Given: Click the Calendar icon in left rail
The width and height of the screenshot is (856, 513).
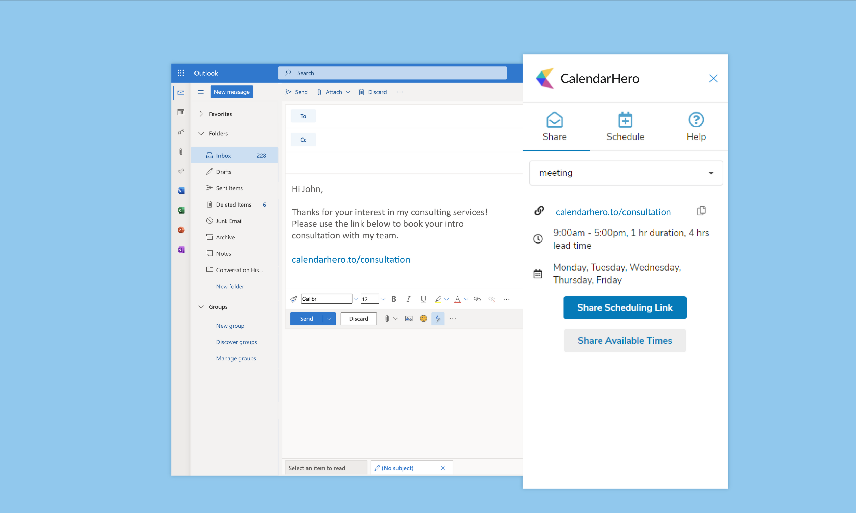Looking at the screenshot, I should point(180,112).
